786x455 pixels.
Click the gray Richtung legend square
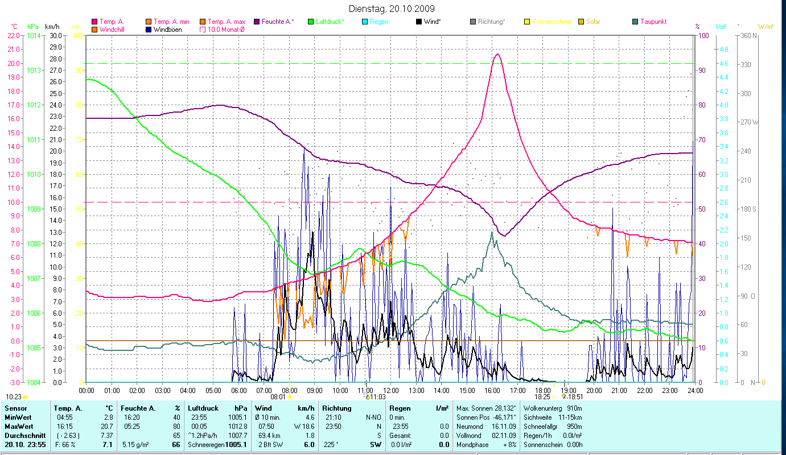[473, 22]
